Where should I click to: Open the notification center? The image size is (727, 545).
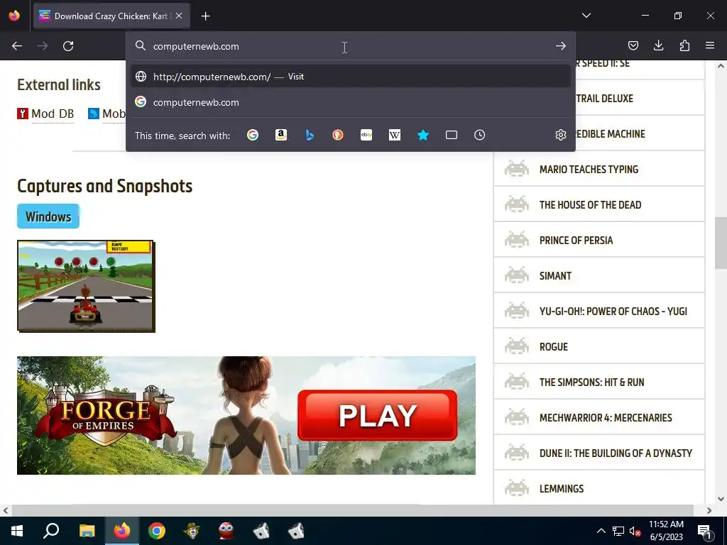pos(704,531)
